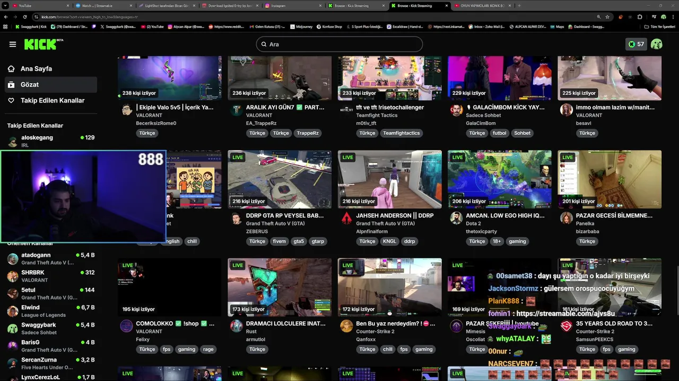Click the Teamfight Tactics category link
The height and width of the screenshot is (381, 679).
377,115
